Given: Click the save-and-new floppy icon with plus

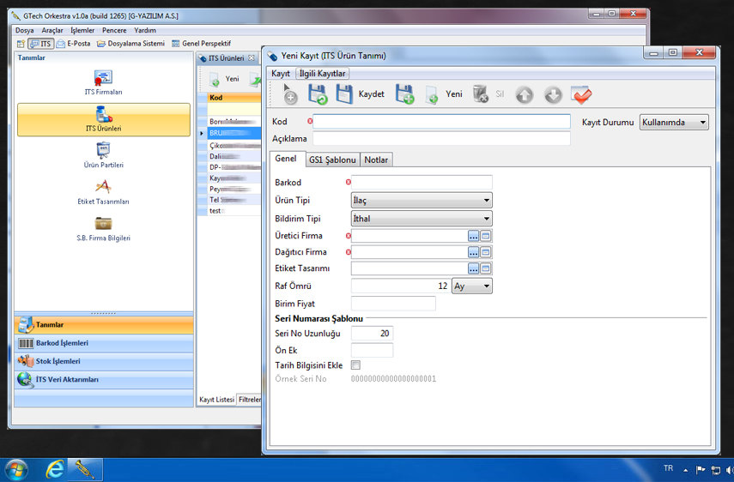Looking at the screenshot, I should [x=405, y=94].
